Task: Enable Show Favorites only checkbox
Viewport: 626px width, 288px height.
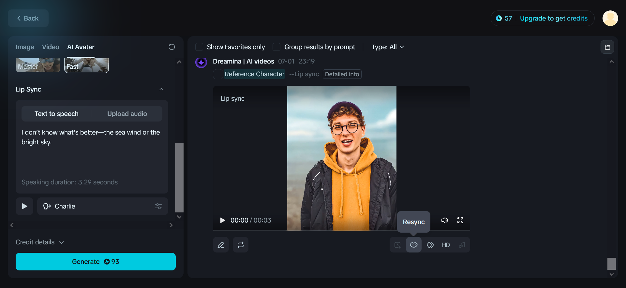Action: pos(199,47)
